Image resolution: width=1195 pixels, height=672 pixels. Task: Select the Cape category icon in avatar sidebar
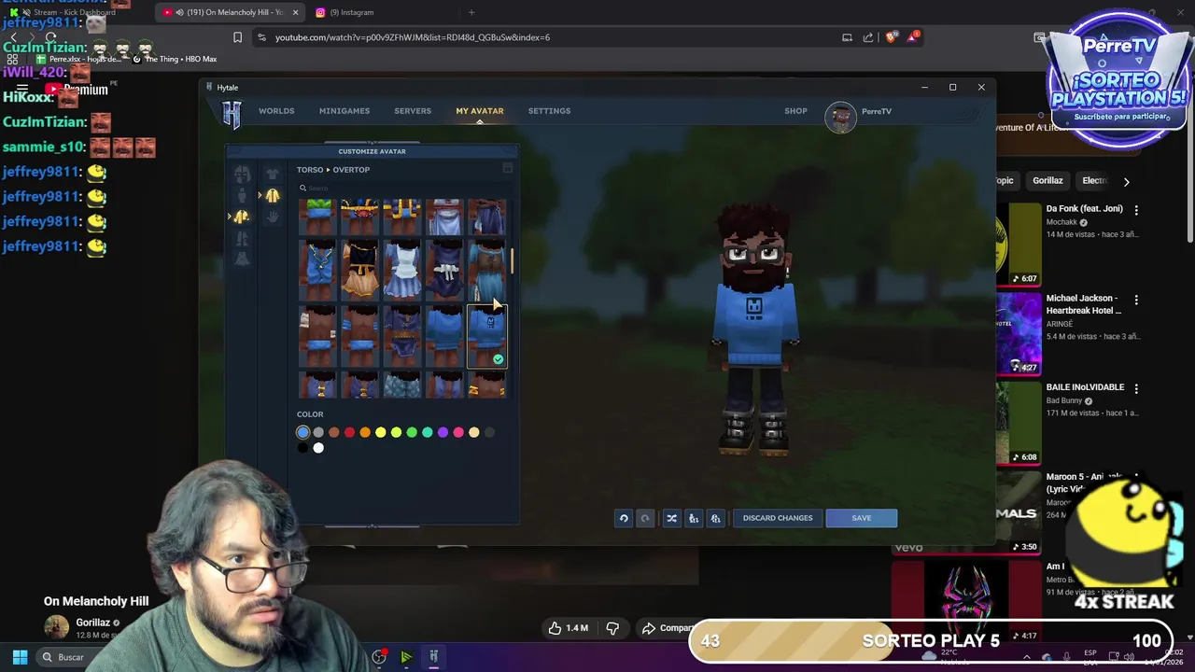242,259
